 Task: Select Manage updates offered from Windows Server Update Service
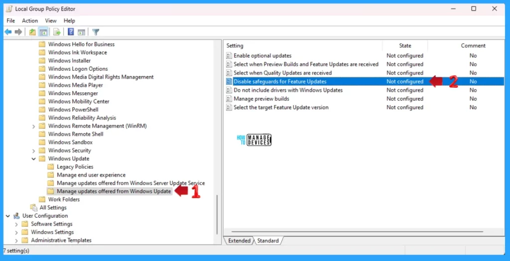[x=131, y=183]
